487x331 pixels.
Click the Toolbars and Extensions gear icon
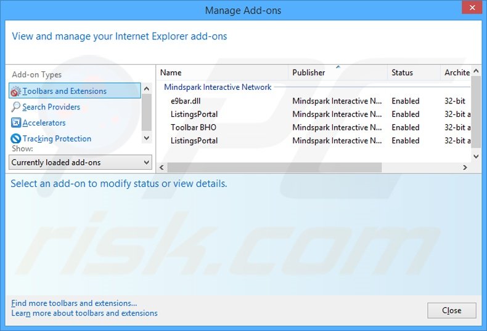point(16,91)
